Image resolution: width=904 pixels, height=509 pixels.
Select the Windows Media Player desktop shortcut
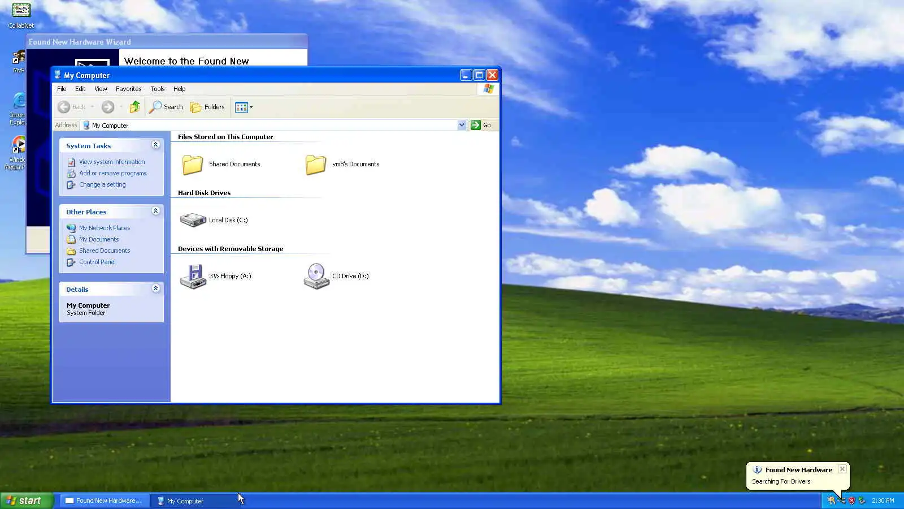16,153
